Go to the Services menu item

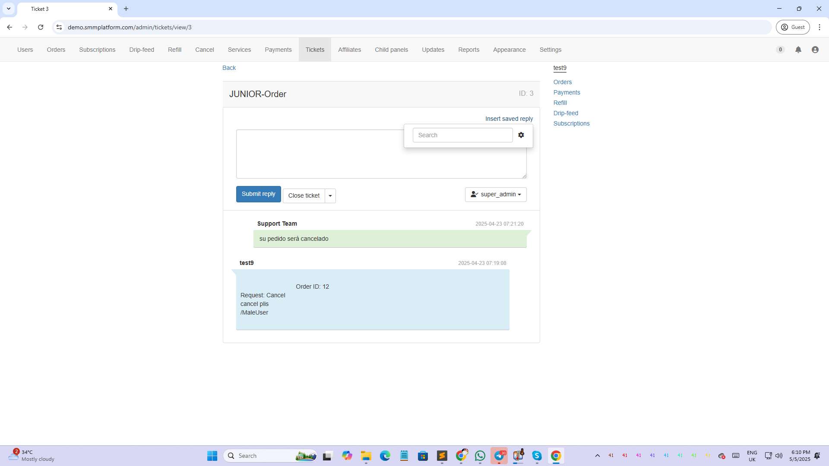pos(239,50)
